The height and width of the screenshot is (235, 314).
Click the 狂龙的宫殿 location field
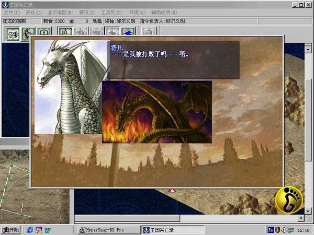coord(21,21)
